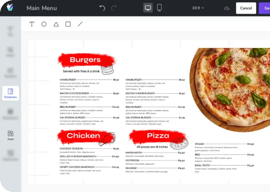Image resolution: width=270 pixels, height=192 pixels.
Task: Select the Rectangle shape tool
Action: pyautogui.click(x=68, y=24)
